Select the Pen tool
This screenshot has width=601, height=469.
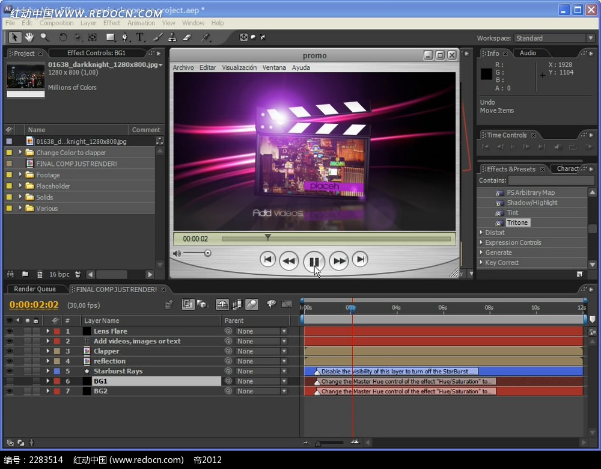125,37
